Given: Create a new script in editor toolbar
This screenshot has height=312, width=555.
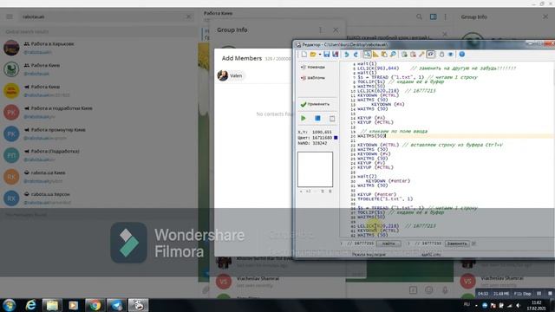Looking at the screenshot, I should click(x=304, y=55).
